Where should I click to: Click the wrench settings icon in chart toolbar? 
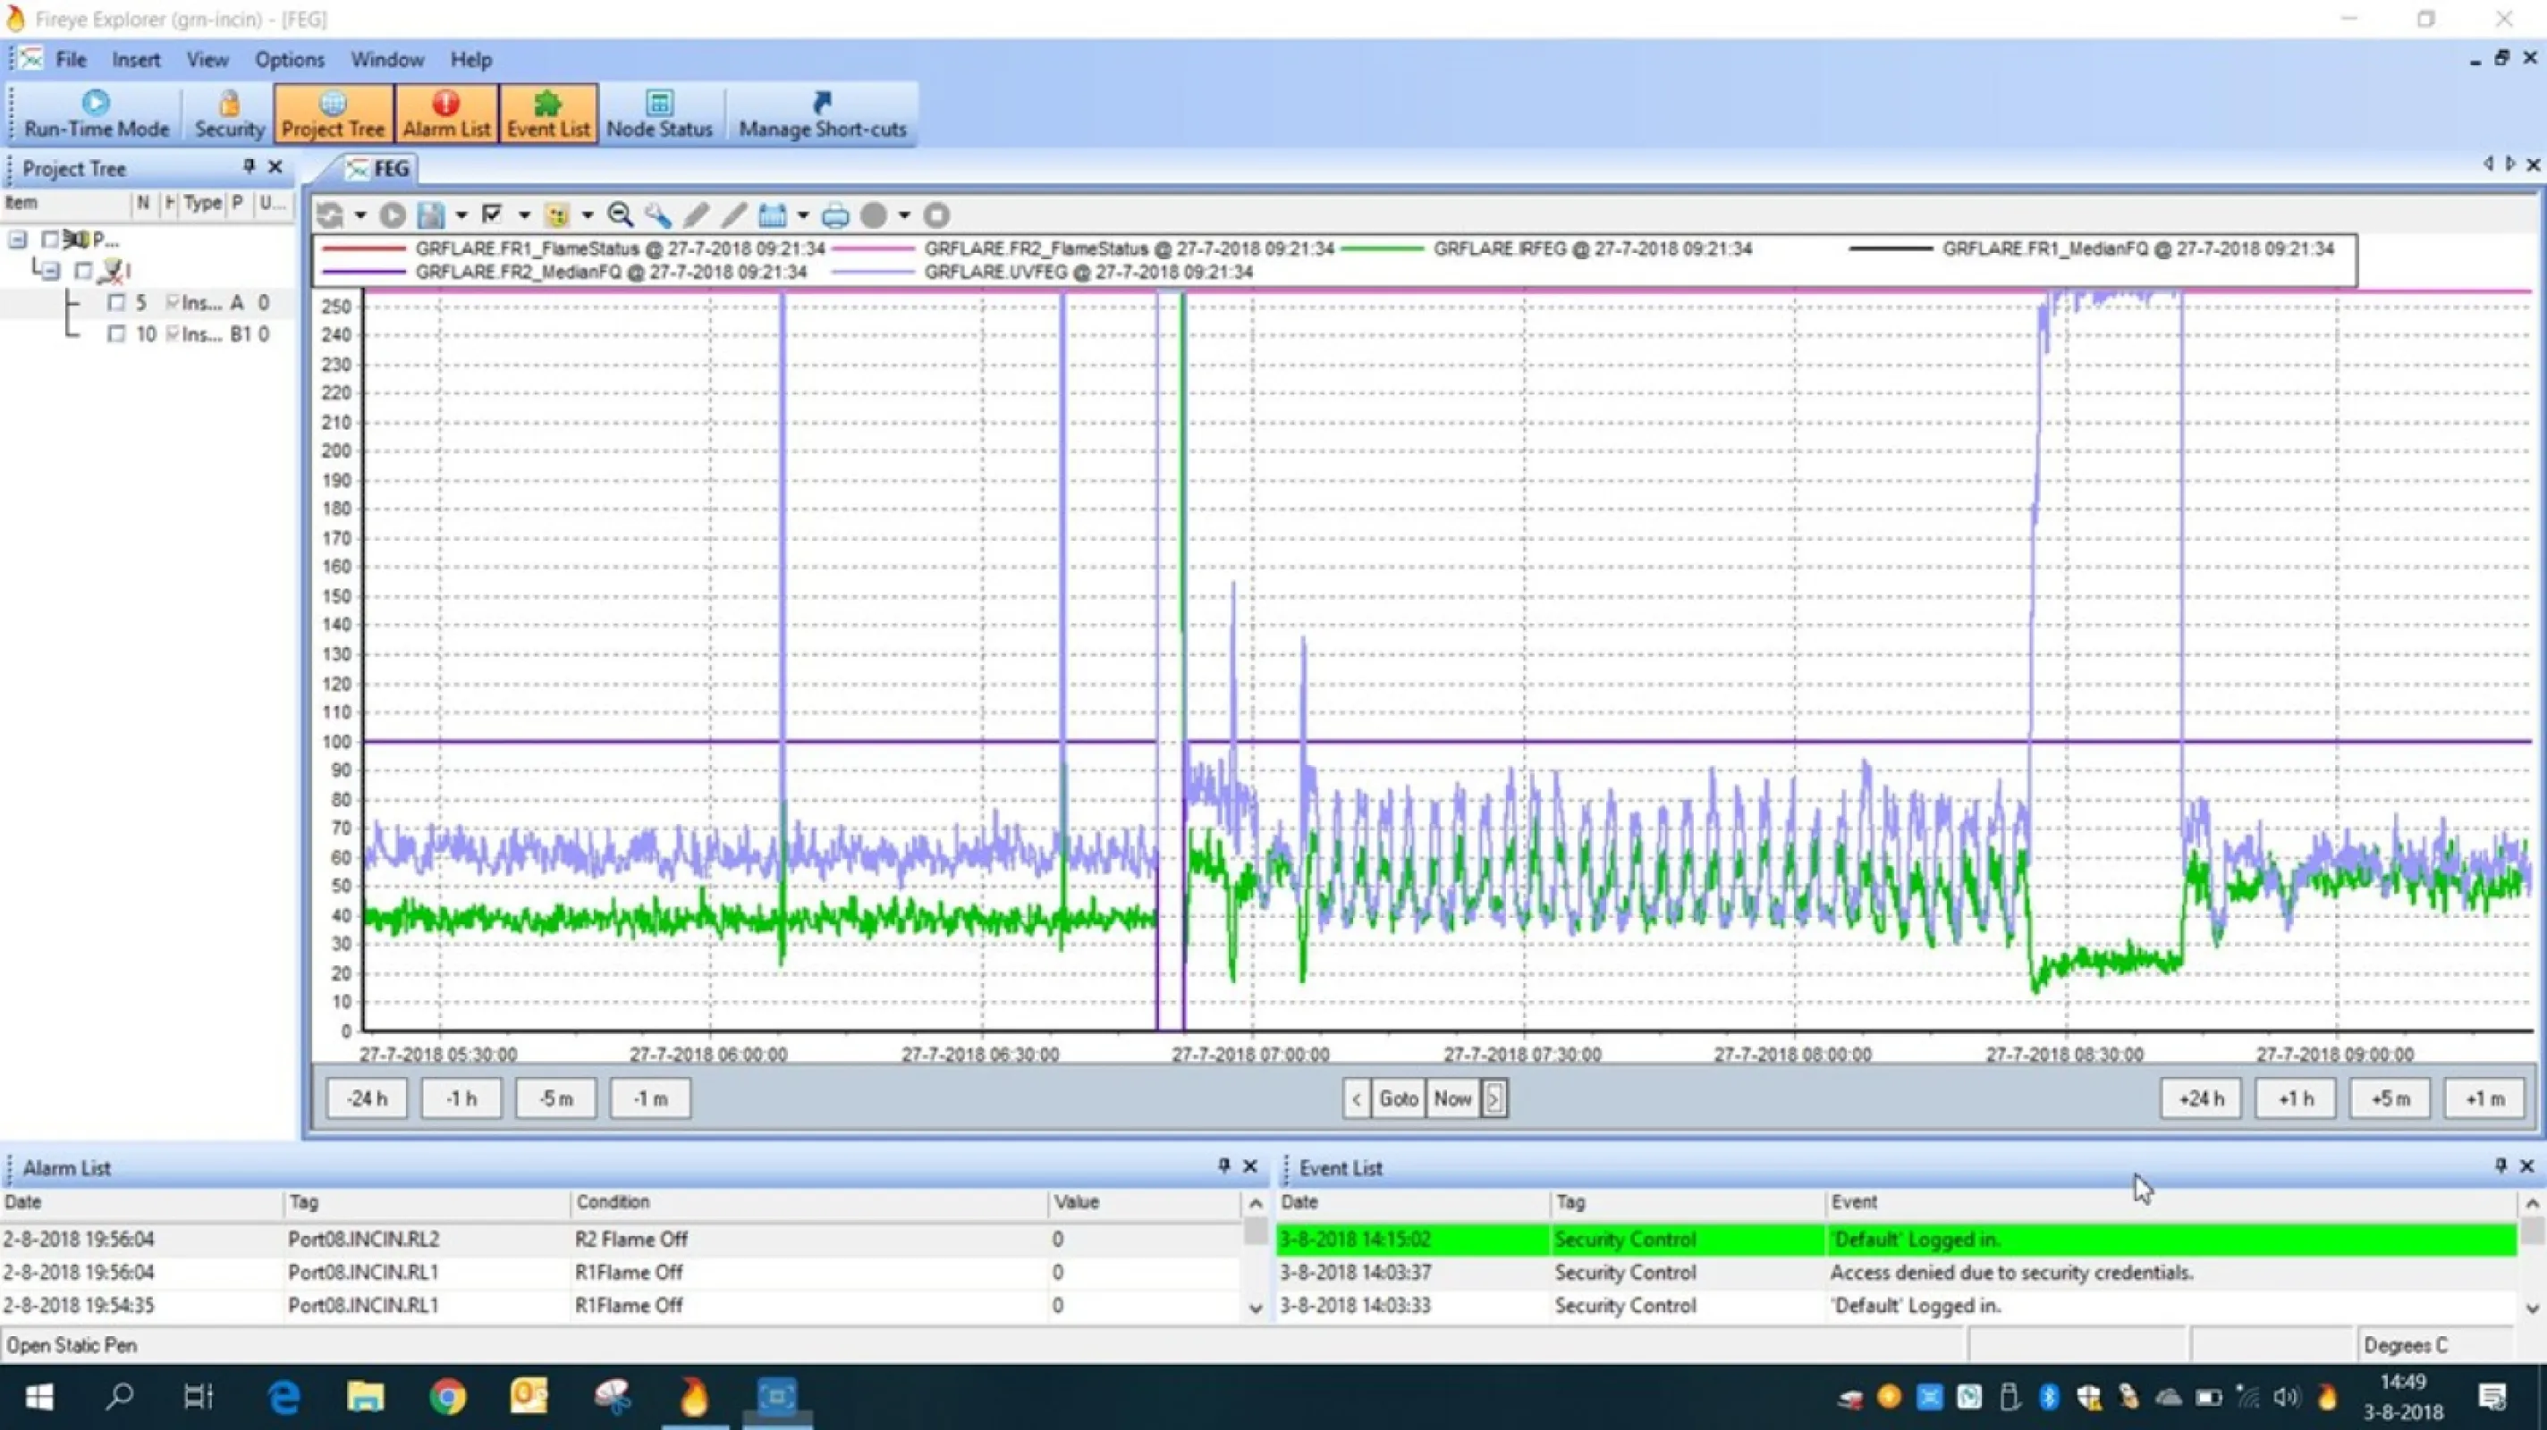pos(657,214)
